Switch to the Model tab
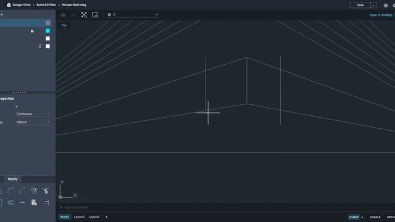The image size is (395, 222). (x=64, y=216)
